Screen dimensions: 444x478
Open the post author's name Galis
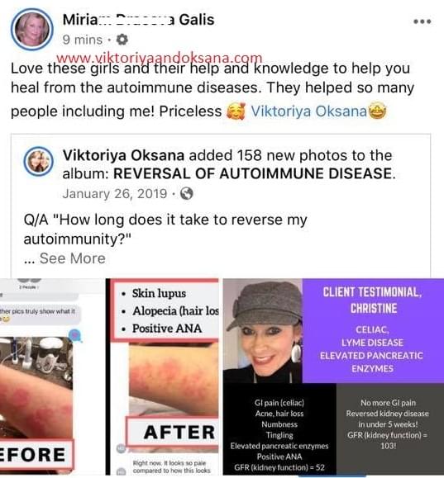point(138,20)
